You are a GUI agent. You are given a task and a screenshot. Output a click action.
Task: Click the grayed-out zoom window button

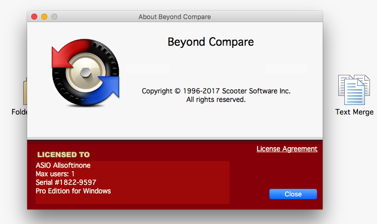54,17
